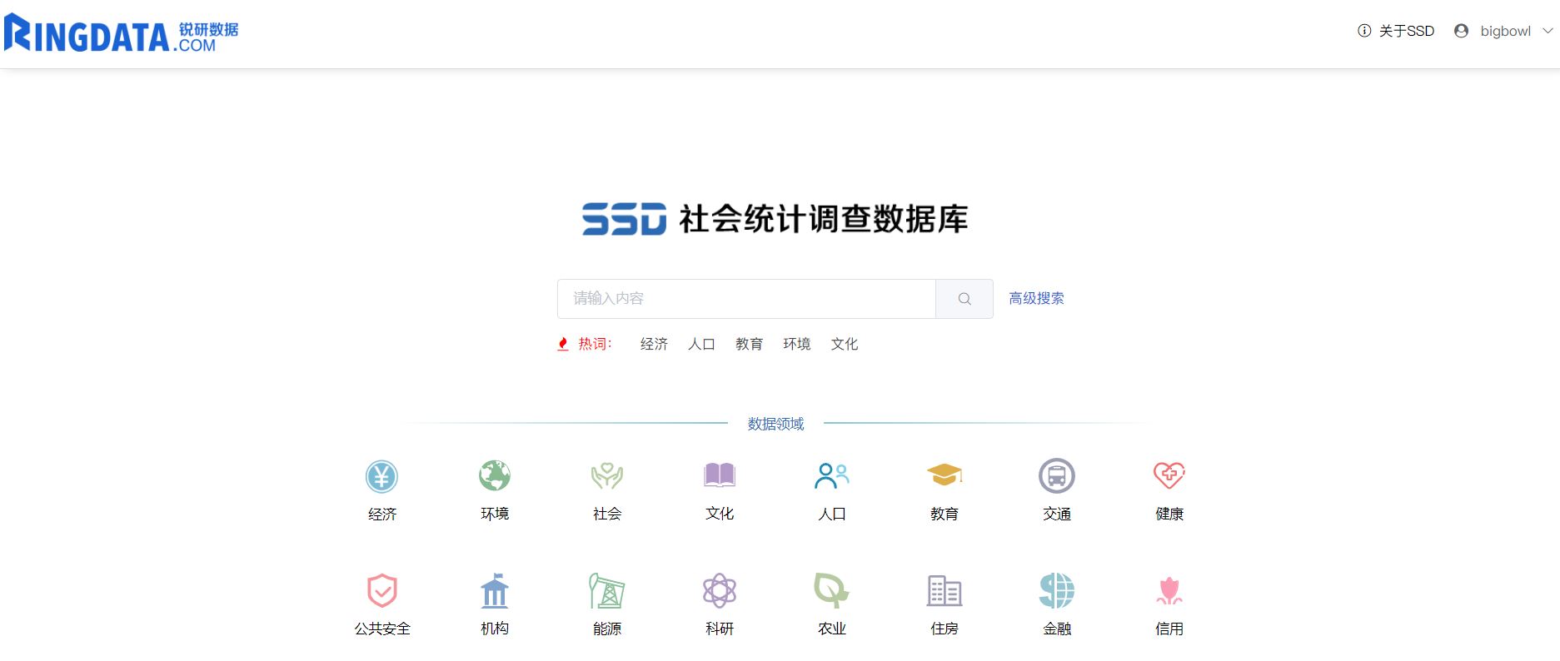The image size is (1560, 661).
Task: Focus the 请输入内容 search field
Action: (746, 299)
